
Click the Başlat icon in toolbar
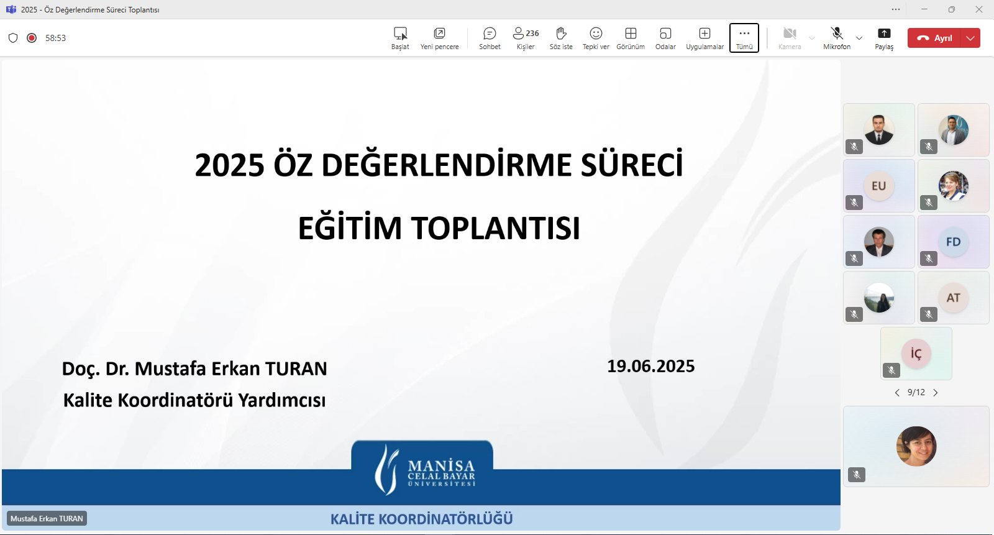point(400,38)
